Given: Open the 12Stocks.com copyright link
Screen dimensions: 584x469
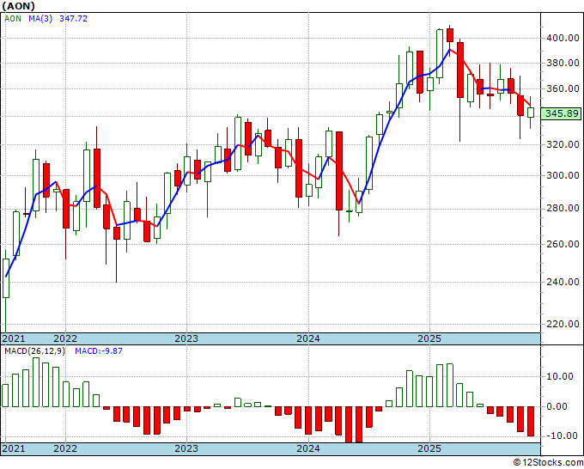Looking at the screenshot, I should [x=548, y=463].
